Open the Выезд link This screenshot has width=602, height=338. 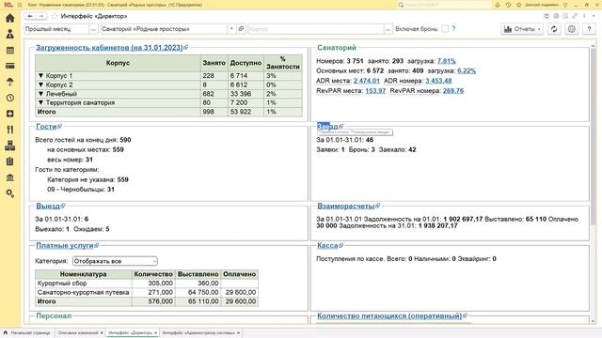tap(48, 206)
